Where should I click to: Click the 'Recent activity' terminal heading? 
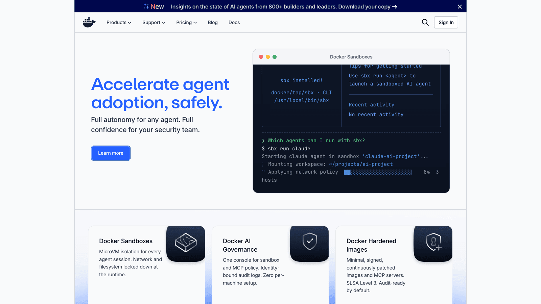(372, 105)
